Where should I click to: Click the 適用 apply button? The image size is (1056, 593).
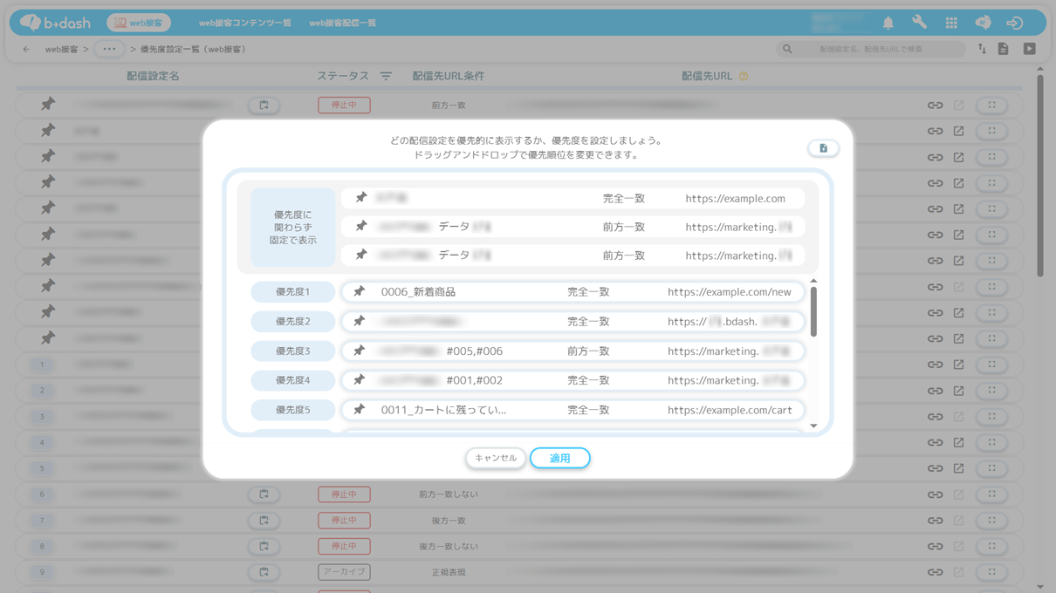[x=559, y=458]
